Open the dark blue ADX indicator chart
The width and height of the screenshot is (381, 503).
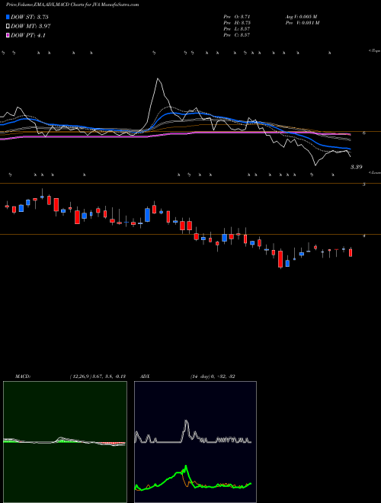pos(195,442)
